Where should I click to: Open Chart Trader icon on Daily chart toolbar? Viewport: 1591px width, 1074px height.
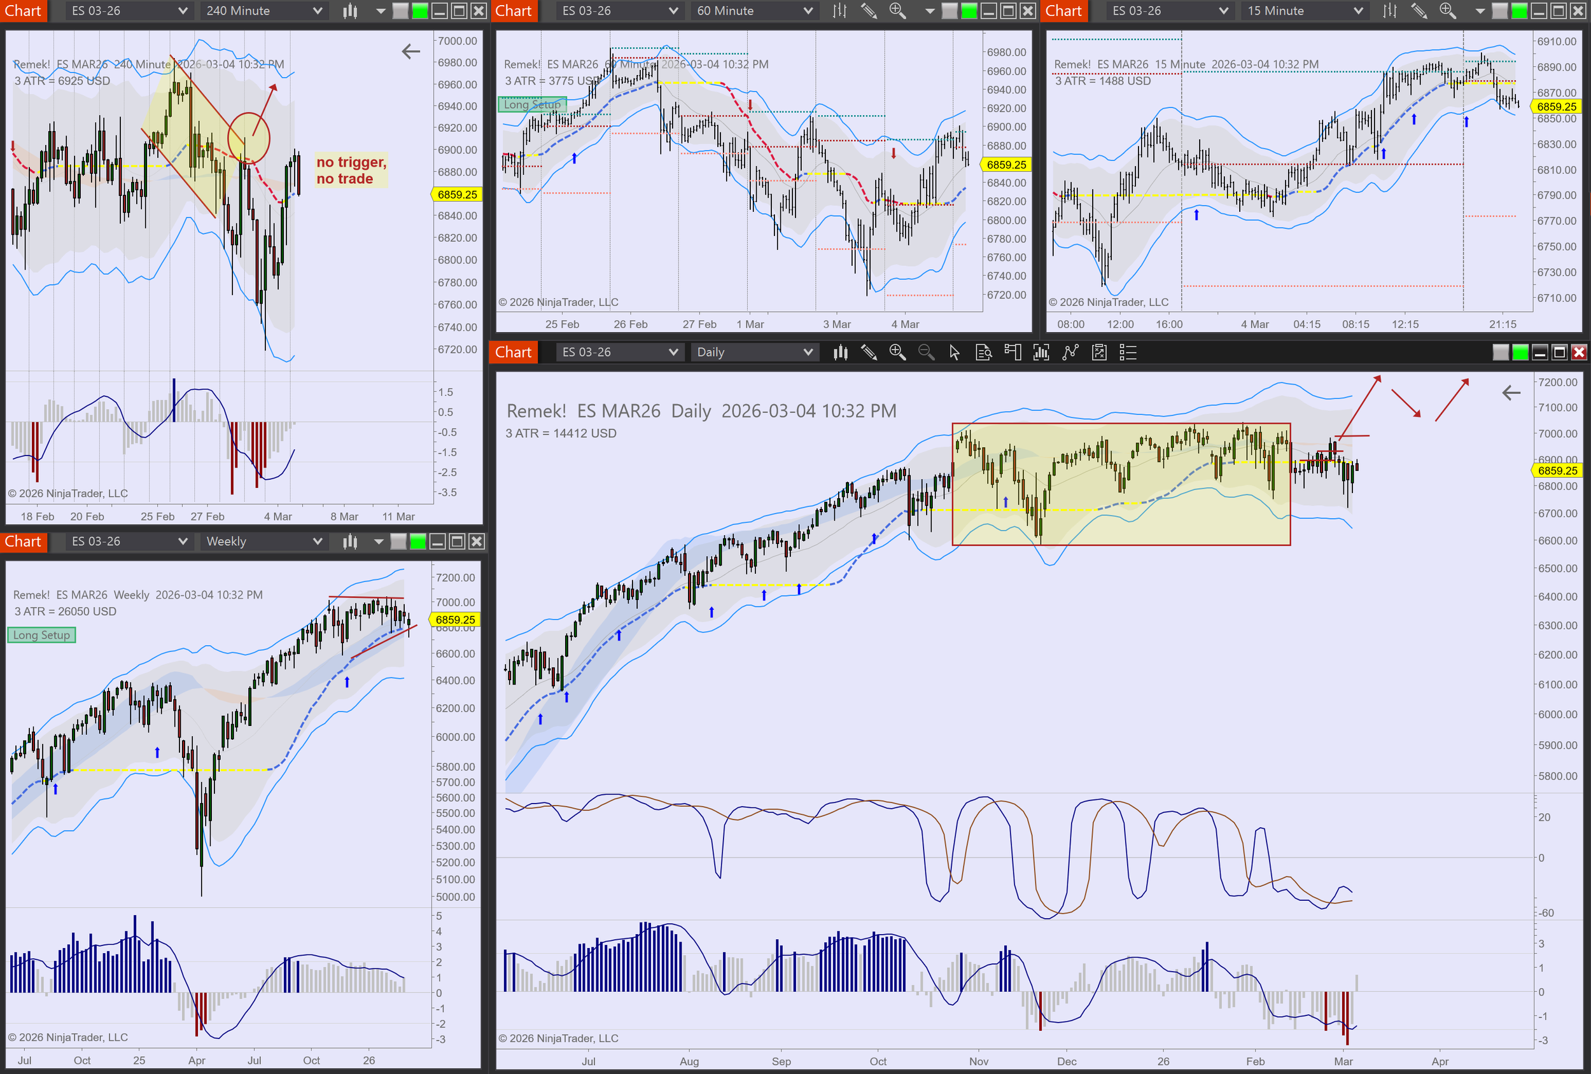click(1013, 352)
